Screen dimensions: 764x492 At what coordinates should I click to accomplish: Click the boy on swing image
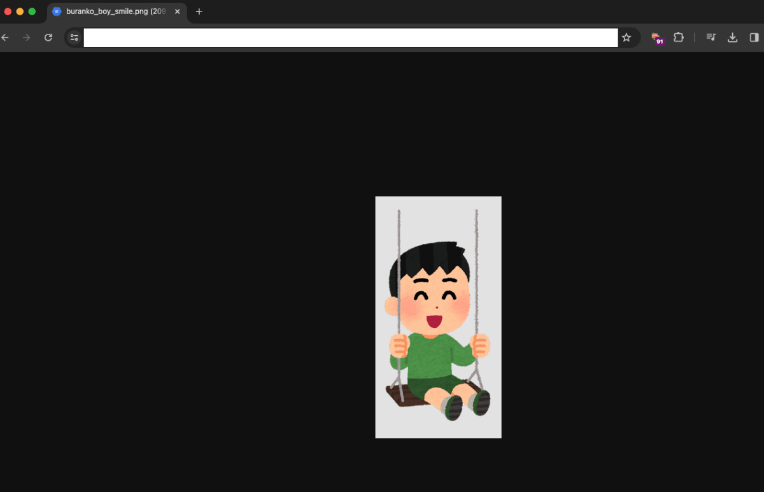pos(438,317)
